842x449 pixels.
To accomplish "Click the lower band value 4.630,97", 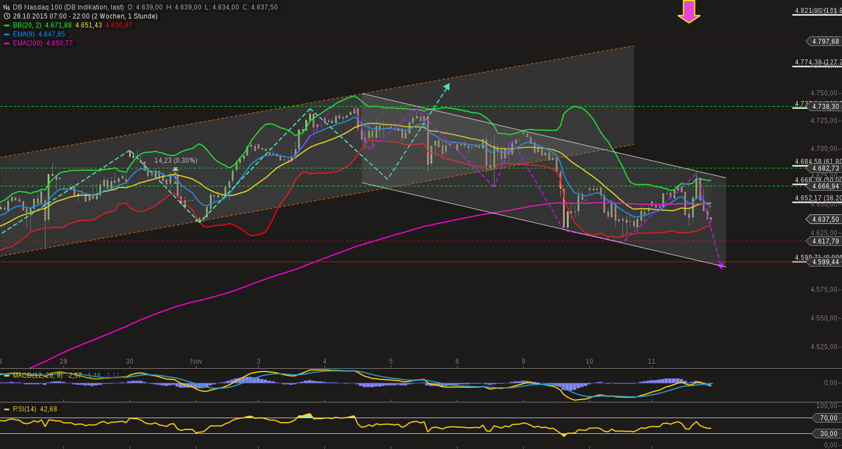I will coord(119,25).
